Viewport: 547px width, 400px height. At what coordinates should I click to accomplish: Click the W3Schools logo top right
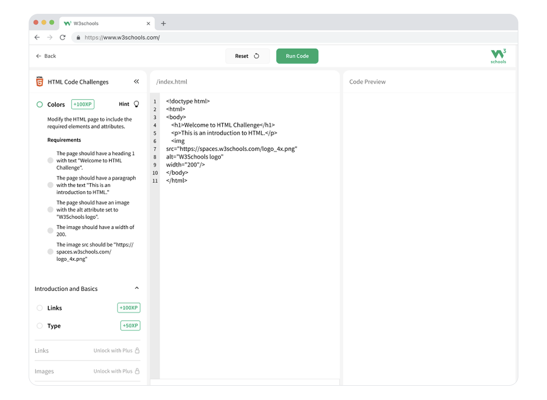(498, 56)
